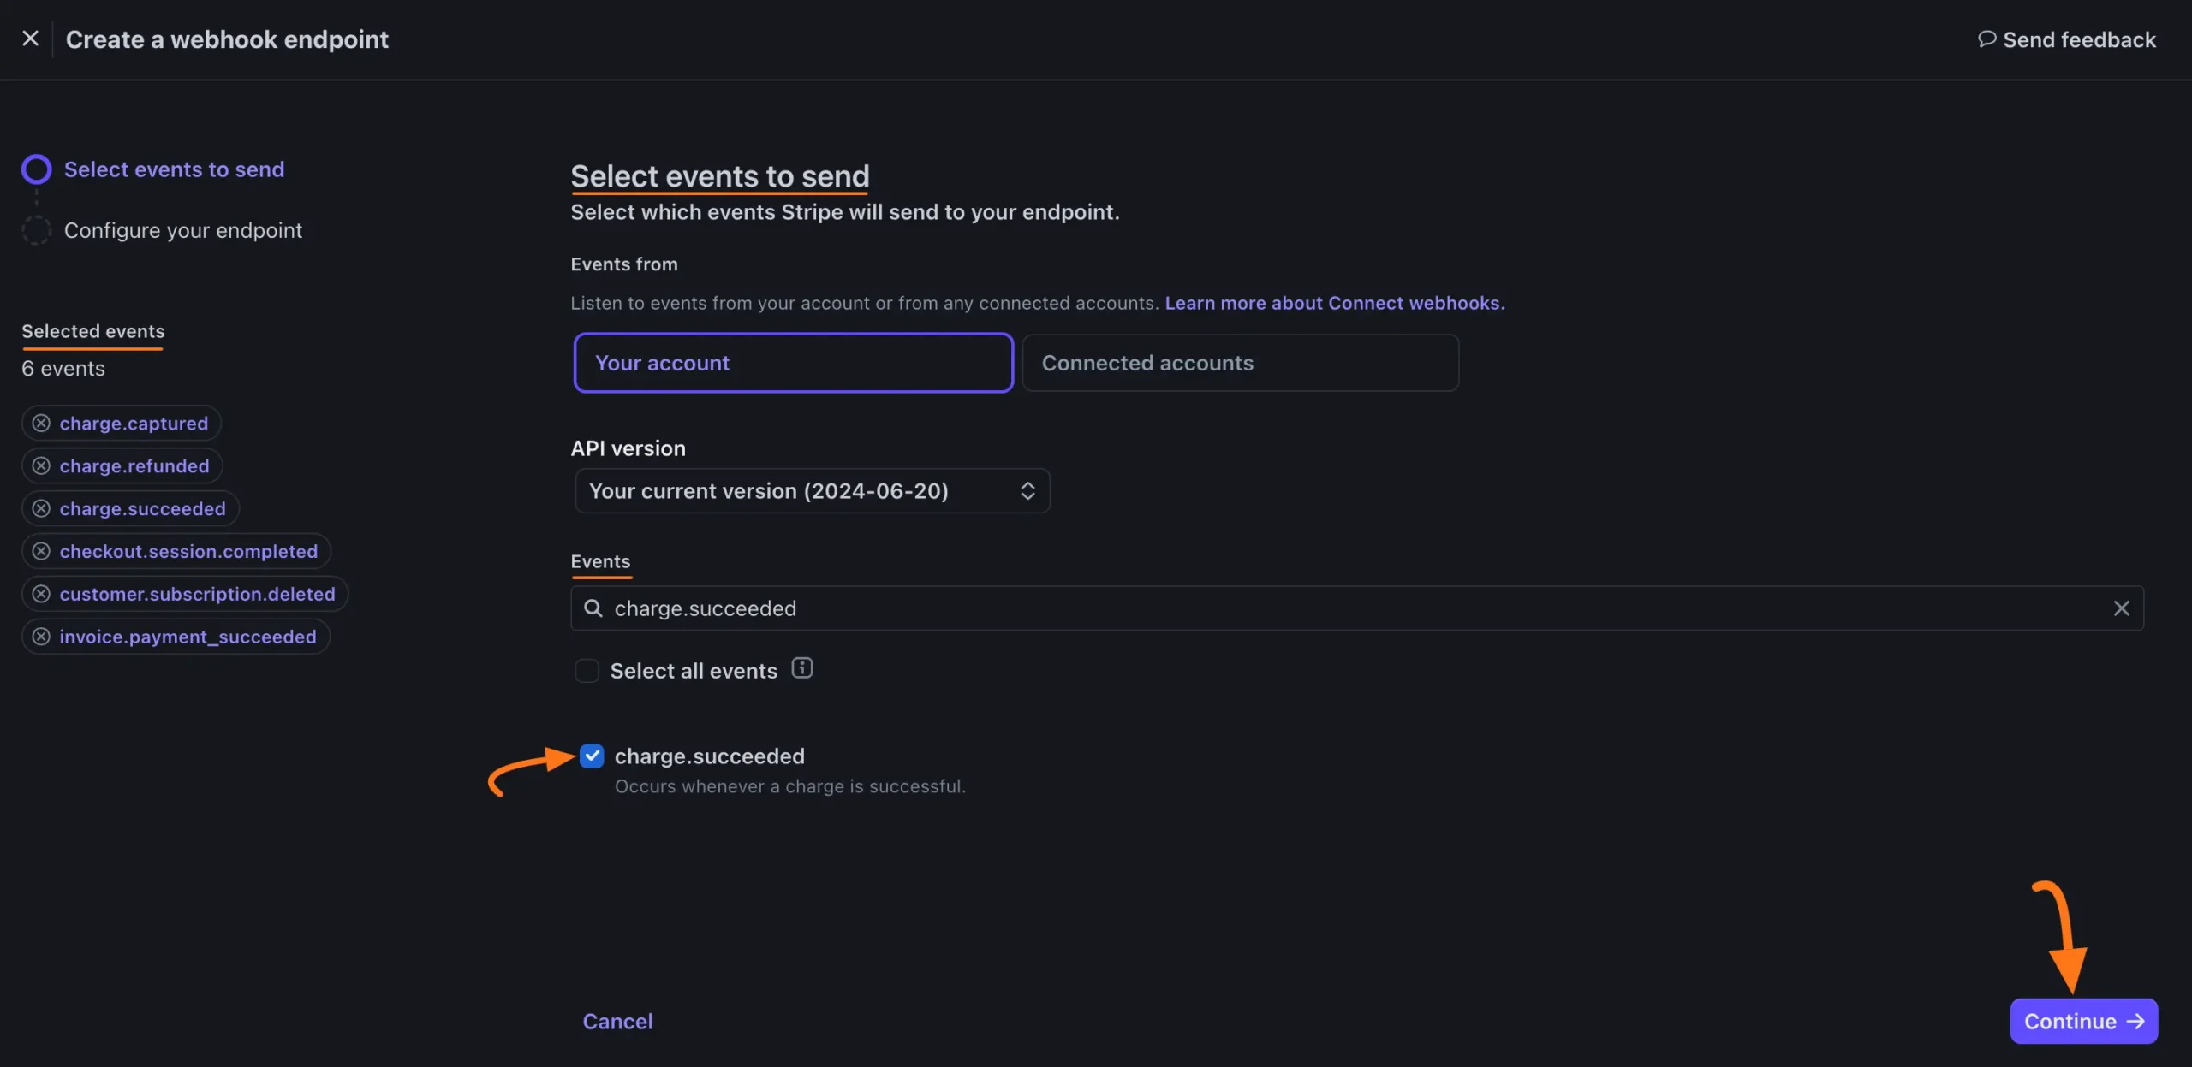Remove the checkout.session.completed event chip

coord(40,551)
